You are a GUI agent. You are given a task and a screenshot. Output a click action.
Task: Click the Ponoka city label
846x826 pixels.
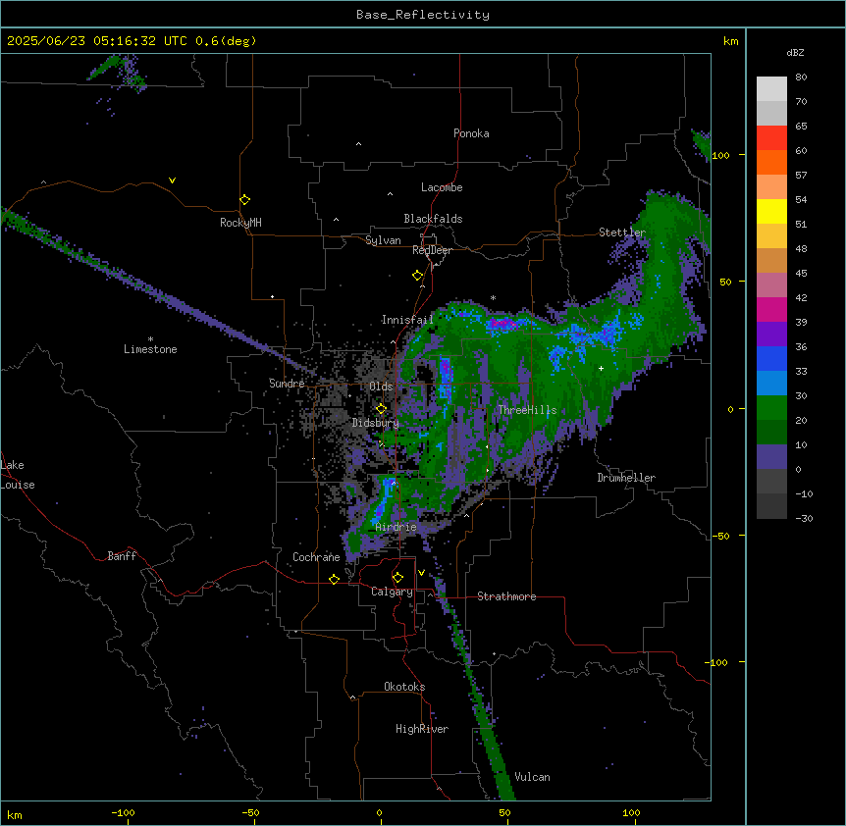click(x=471, y=133)
